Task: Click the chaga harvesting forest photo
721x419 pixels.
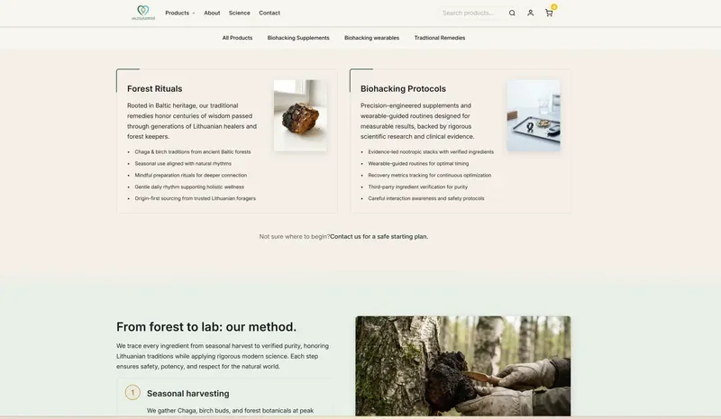Action: click(x=463, y=366)
